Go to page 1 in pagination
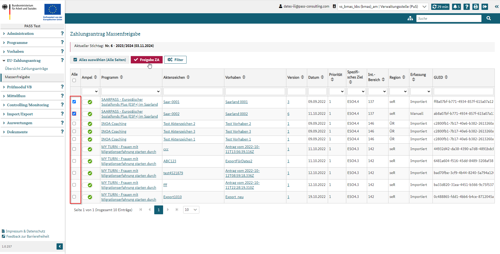Screen dimensions: 500x254 159,210
